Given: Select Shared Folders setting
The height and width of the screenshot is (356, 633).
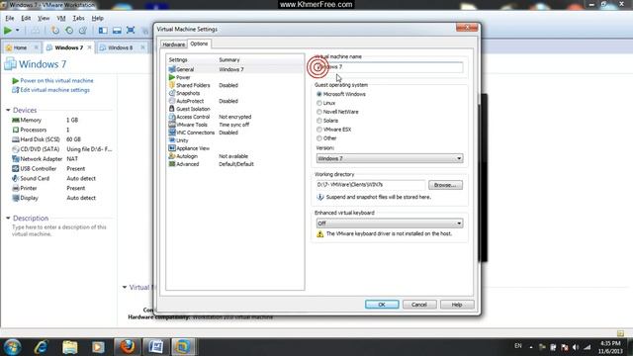Looking at the screenshot, I should click(x=235, y=85).
